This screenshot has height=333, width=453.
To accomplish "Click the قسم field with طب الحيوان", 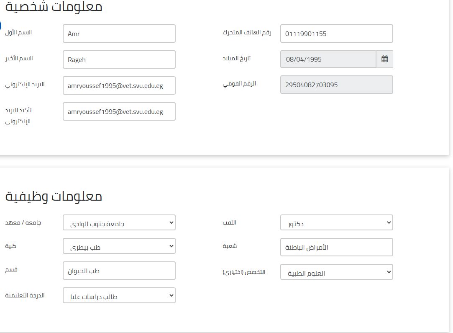I will (x=119, y=271).
